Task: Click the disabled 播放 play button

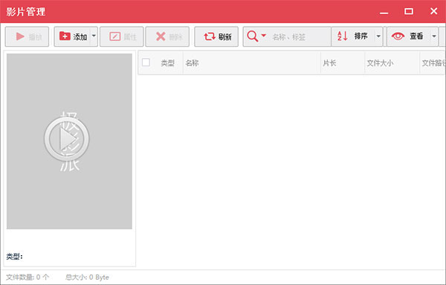Action: (27, 36)
